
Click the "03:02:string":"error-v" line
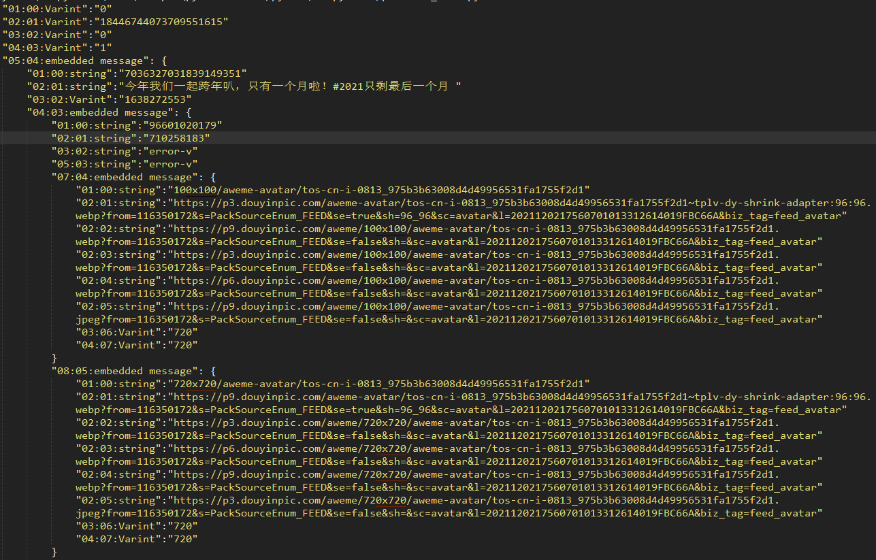coord(125,151)
